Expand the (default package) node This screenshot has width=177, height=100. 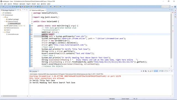(x=5, y=19)
